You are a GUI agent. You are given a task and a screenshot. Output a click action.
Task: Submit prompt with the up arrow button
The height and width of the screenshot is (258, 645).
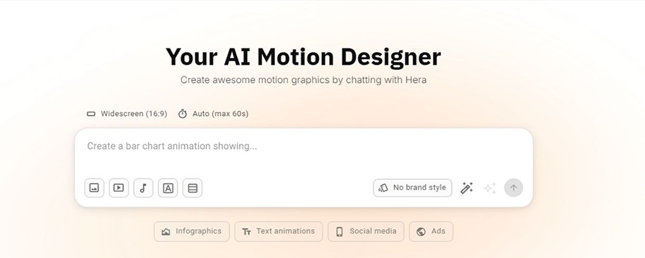point(513,188)
